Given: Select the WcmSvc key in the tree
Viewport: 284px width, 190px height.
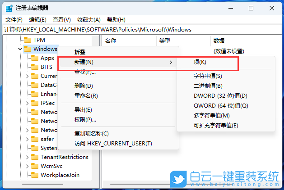Looking at the screenshot, I should pos(51,166).
